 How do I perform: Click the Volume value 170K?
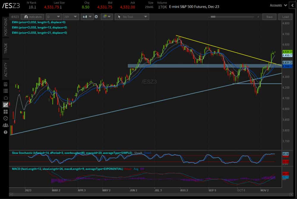pos(162,7)
